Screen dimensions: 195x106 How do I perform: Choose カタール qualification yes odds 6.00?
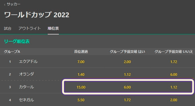(x=127, y=87)
